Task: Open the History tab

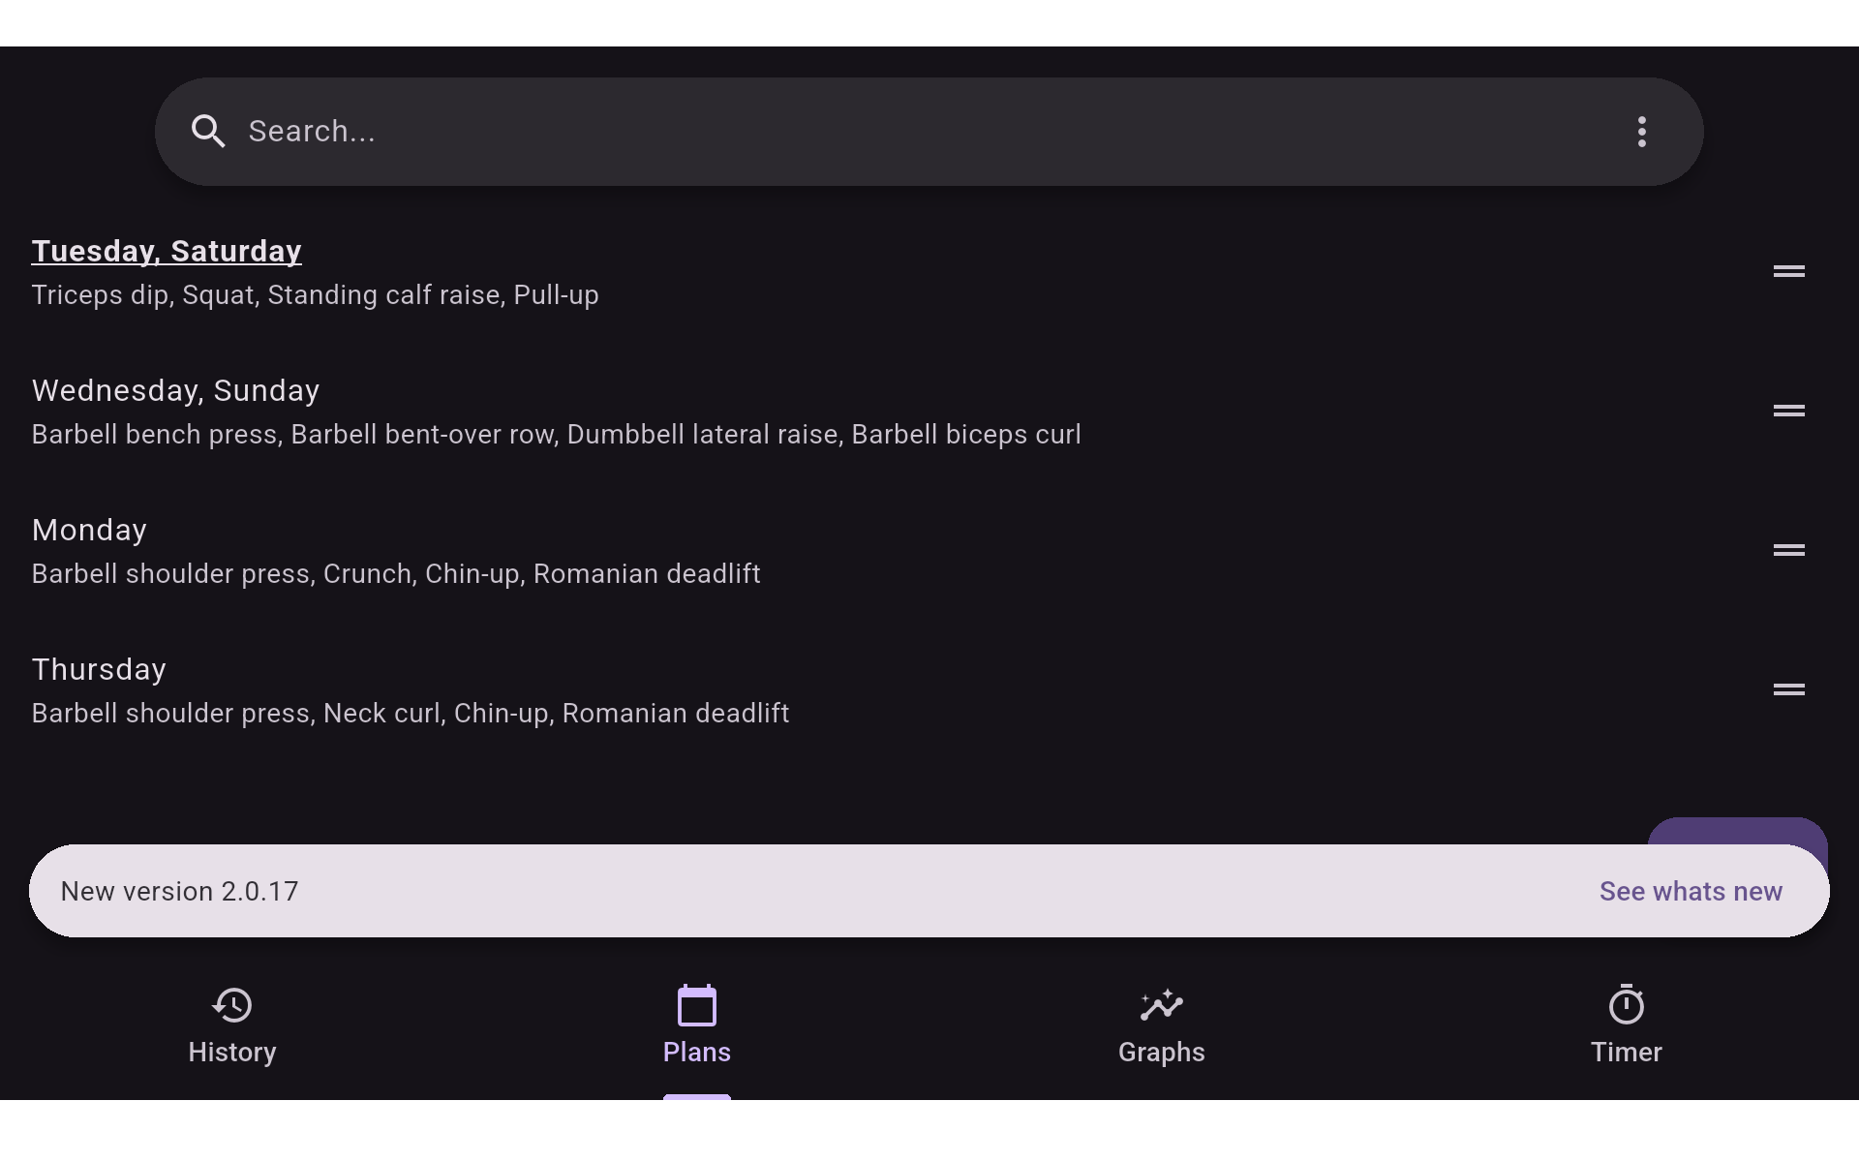Action: (232, 1026)
